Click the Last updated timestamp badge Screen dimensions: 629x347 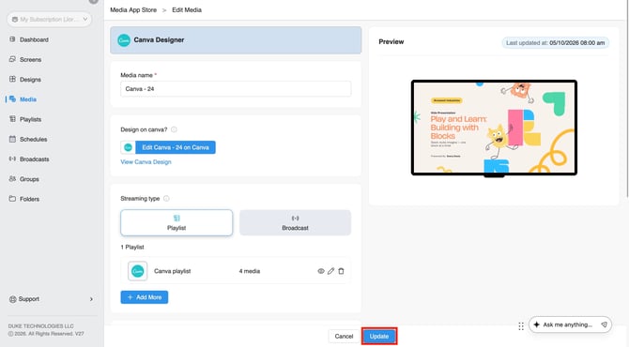coord(555,43)
